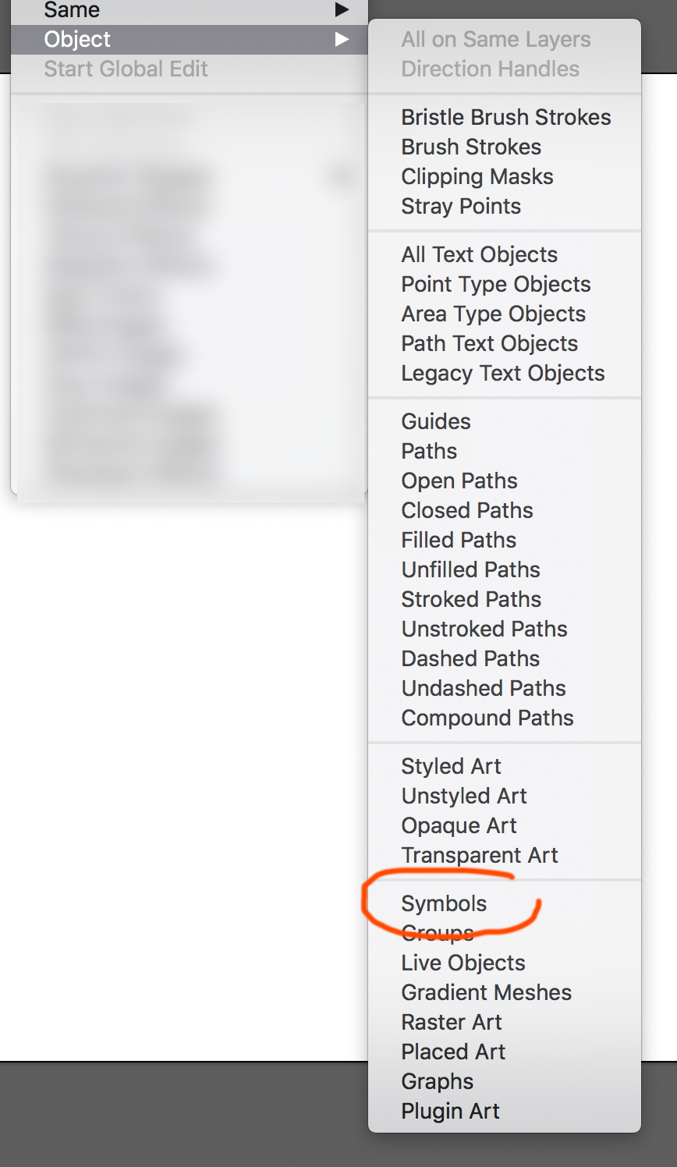Select Open Paths

pyautogui.click(x=459, y=481)
